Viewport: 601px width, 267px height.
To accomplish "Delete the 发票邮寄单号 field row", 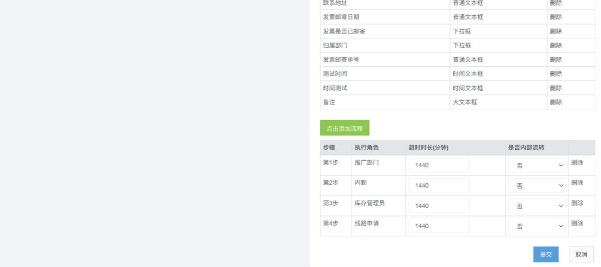I will pos(556,60).
